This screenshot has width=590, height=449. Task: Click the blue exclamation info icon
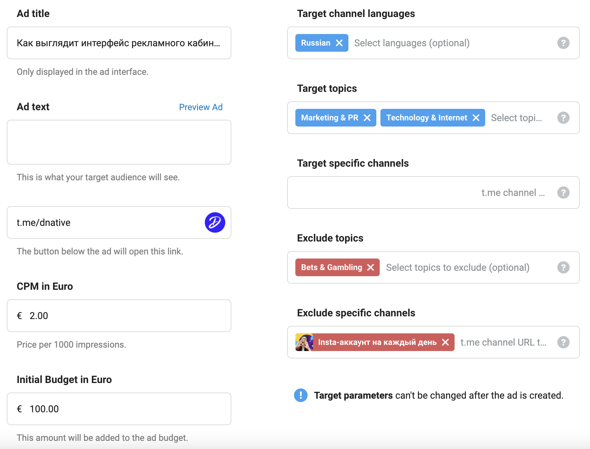tap(301, 395)
